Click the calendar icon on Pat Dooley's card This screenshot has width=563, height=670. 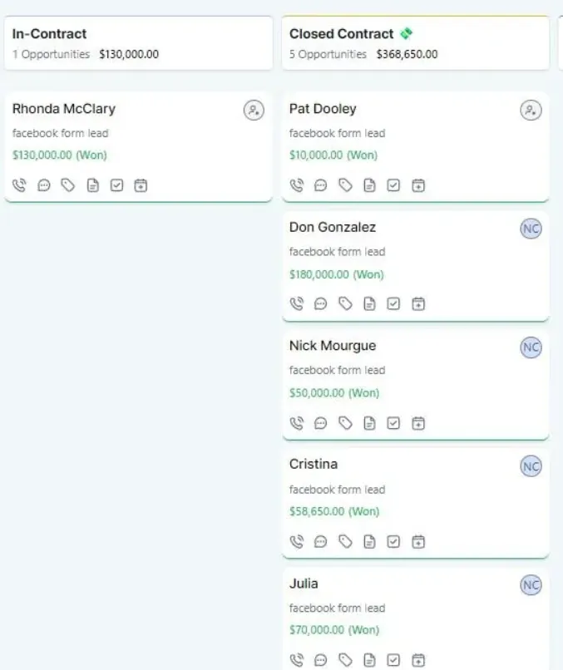tap(418, 185)
